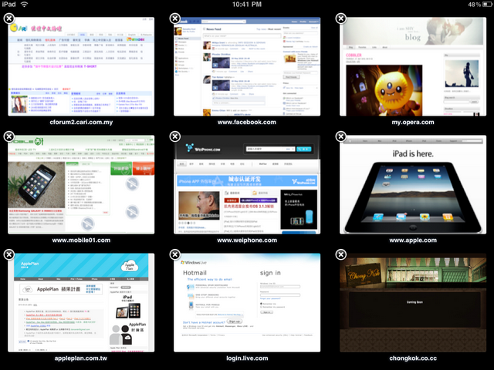Open the cforum2.cari.com.my page thumbnail

point(81,66)
